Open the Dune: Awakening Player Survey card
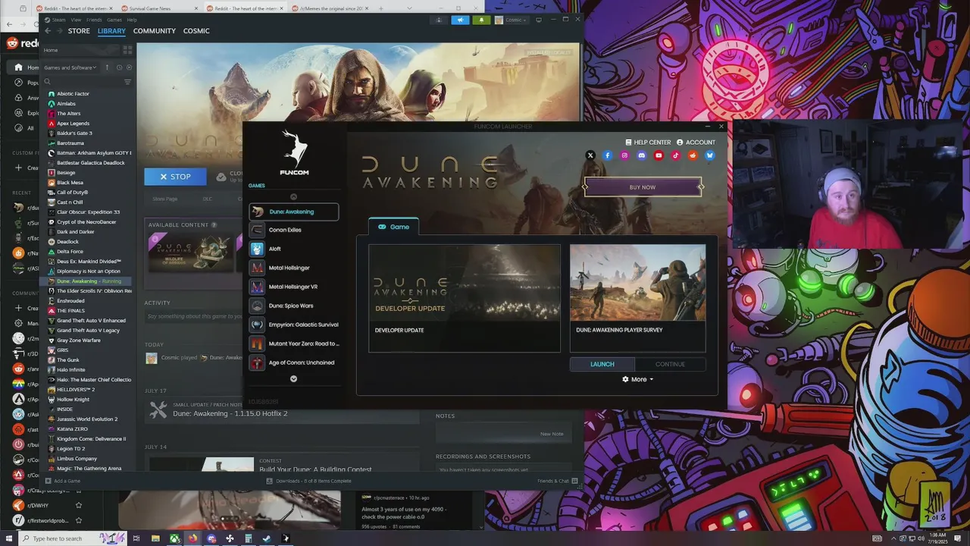Image resolution: width=970 pixels, height=546 pixels. click(637, 297)
